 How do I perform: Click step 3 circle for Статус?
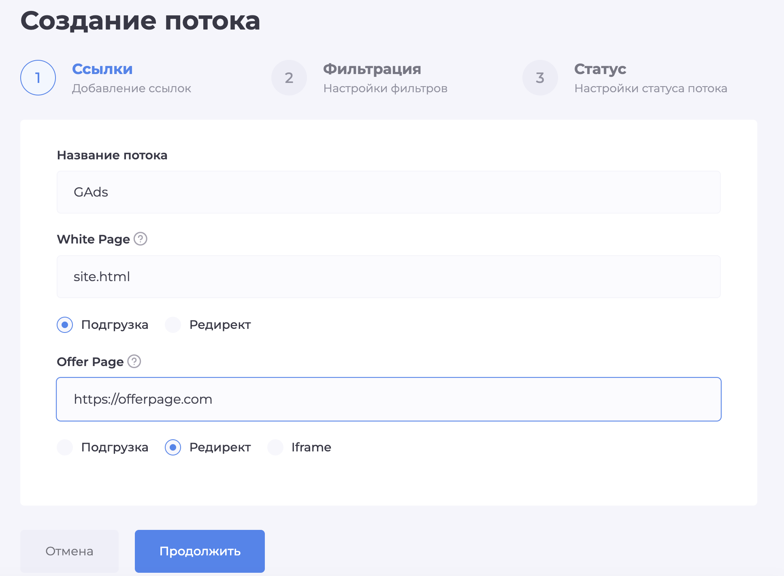click(x=540, y=77)
